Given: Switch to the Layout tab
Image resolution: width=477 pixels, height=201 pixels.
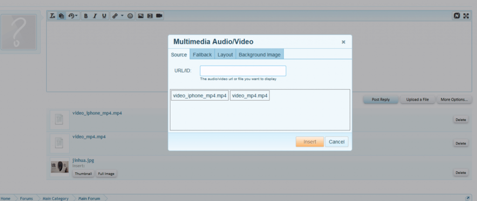Looking at the screenshot, I should [x=225, y=54].
